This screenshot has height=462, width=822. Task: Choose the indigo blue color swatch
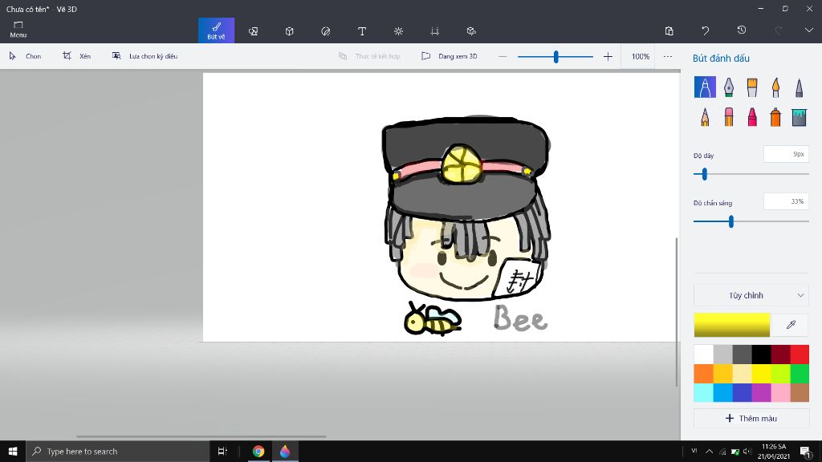click(x=742, y=392)
